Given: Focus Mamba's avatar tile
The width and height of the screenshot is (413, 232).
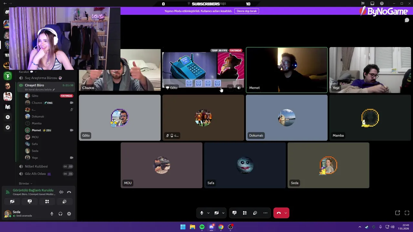Looking at the screenshot, I should pos(370,118).
